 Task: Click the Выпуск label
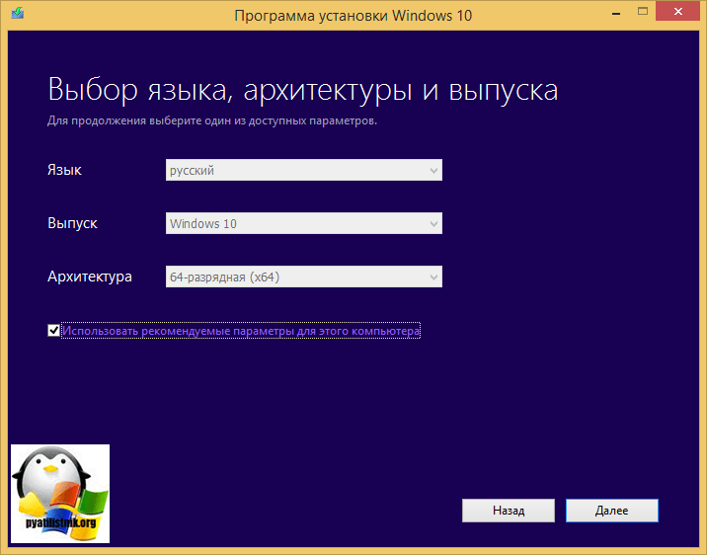(72, 223)
